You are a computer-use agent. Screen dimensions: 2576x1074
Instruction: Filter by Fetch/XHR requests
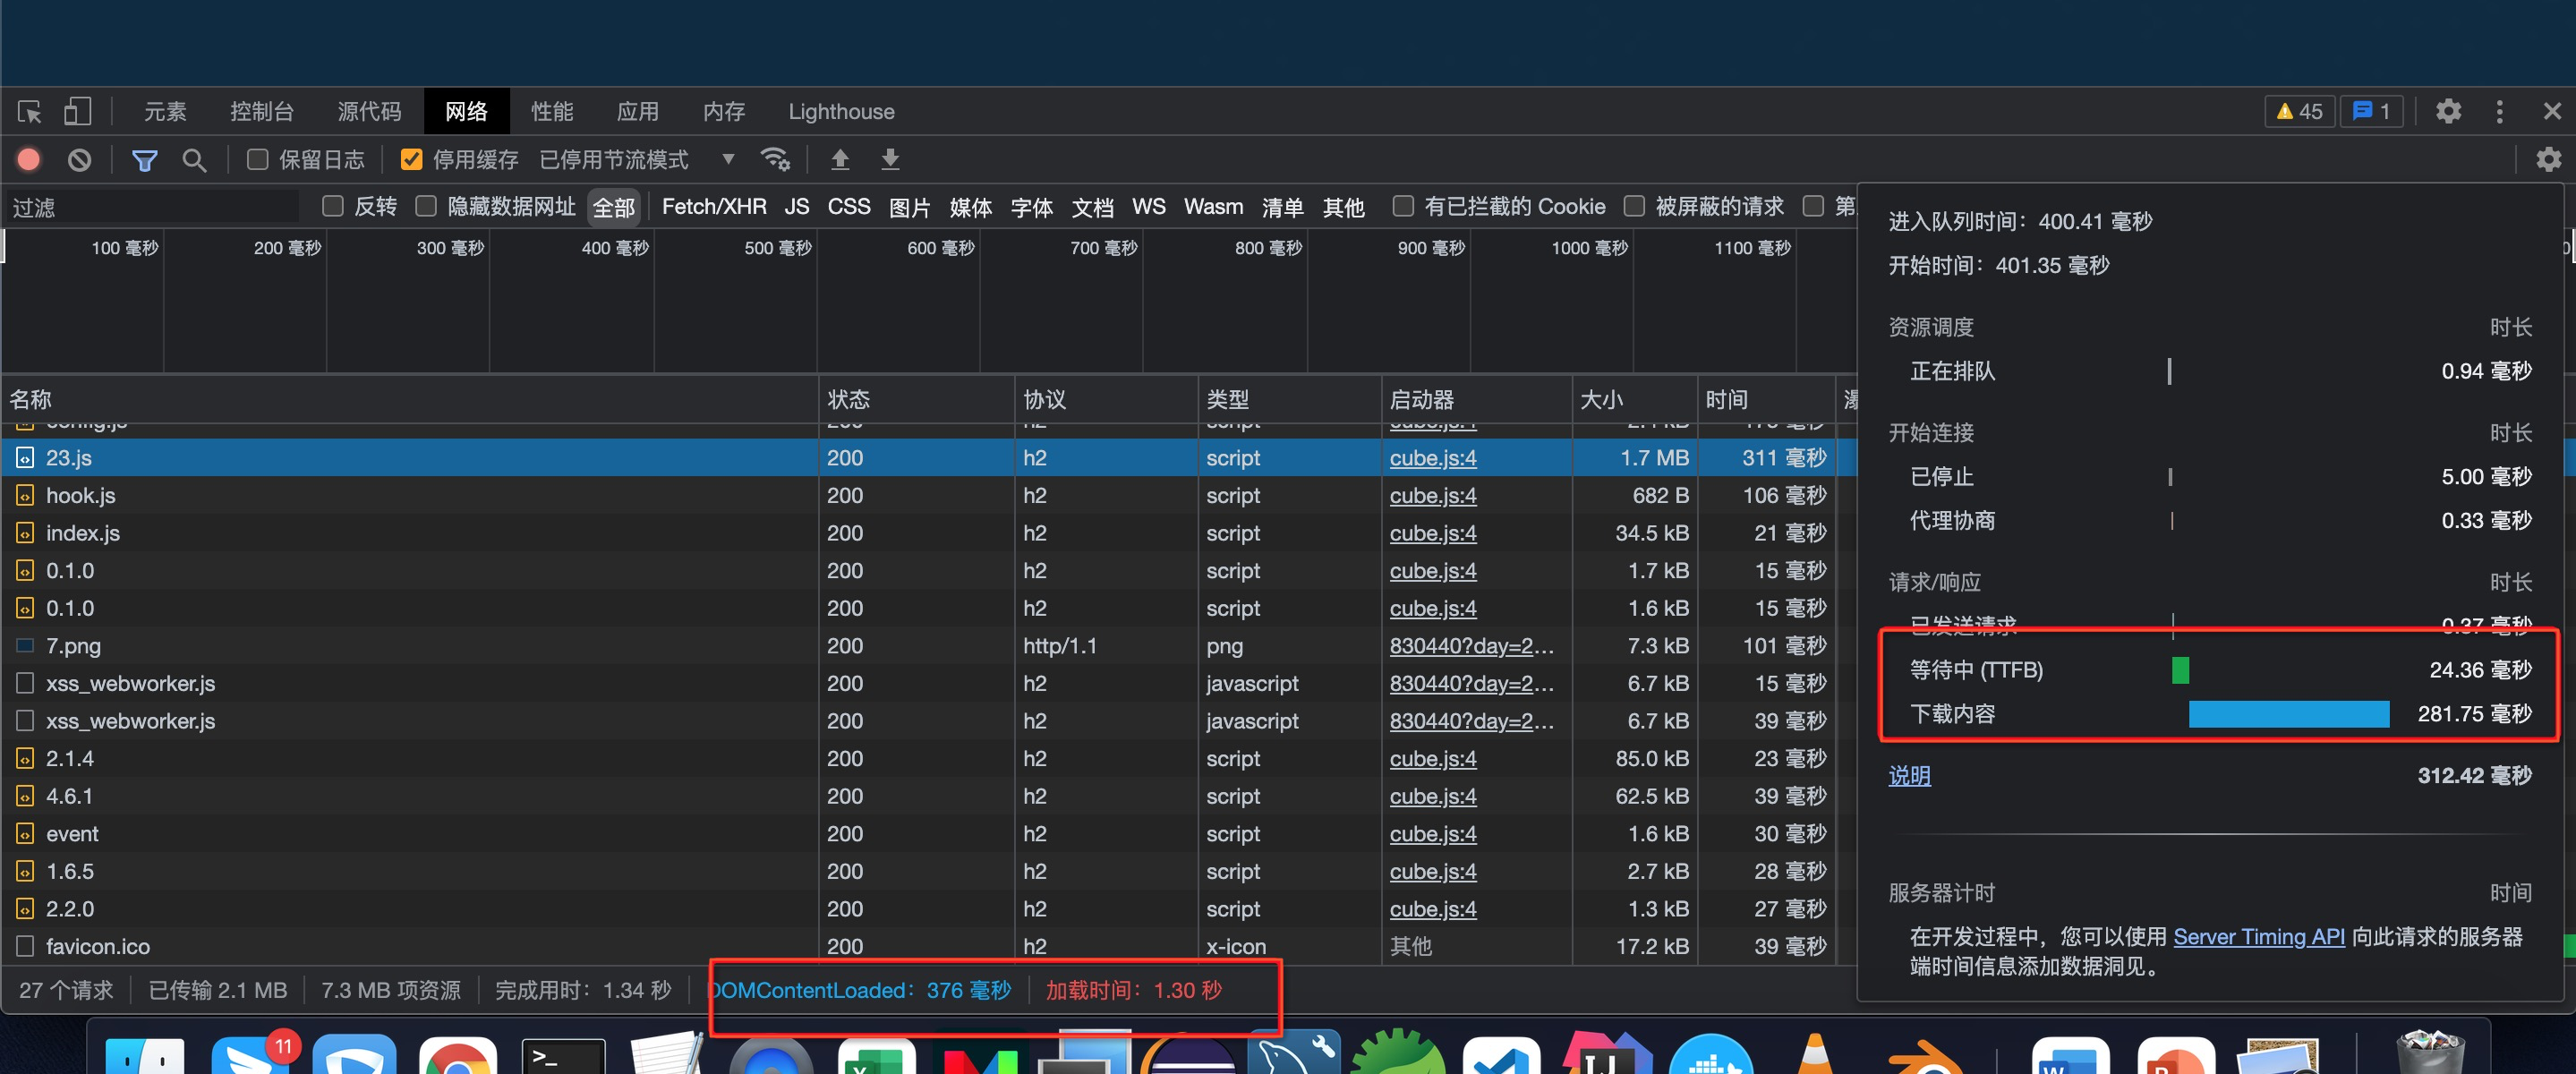714,206
